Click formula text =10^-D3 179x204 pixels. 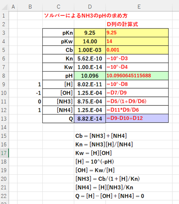pyautogui.click(x=117, y=58)
